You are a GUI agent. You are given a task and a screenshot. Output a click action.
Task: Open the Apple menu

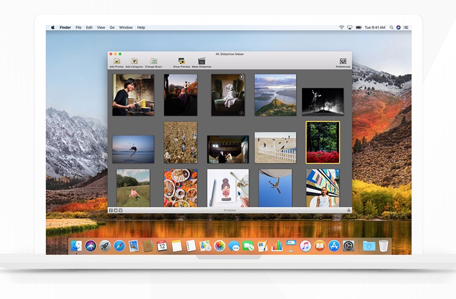tap(53, 27)
